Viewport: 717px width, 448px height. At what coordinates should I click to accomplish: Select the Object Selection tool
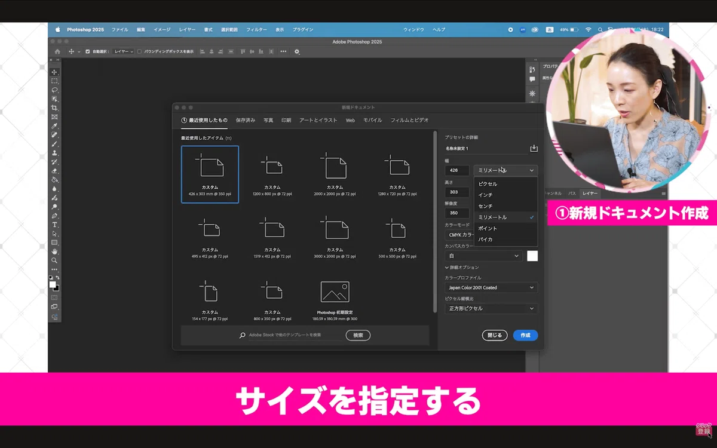pos(54,99)
